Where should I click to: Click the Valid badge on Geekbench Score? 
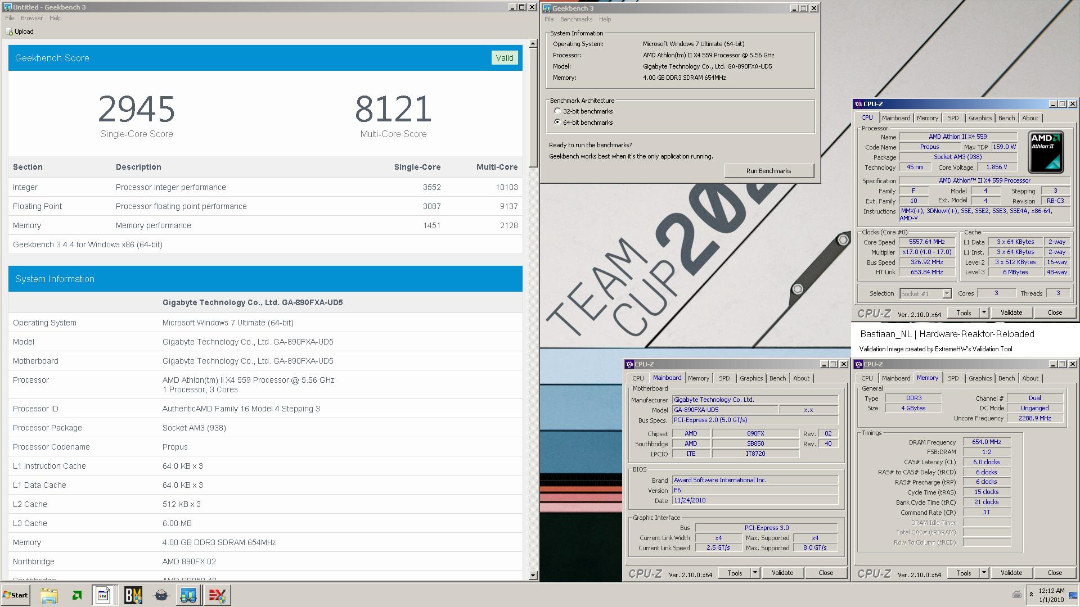click(x=504, y=58)
